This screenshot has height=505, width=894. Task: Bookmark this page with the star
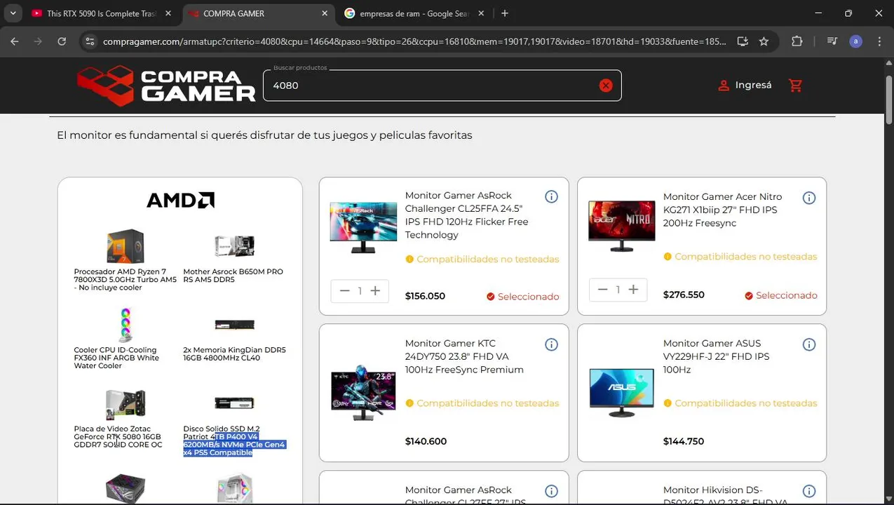(x=764, y=41)
